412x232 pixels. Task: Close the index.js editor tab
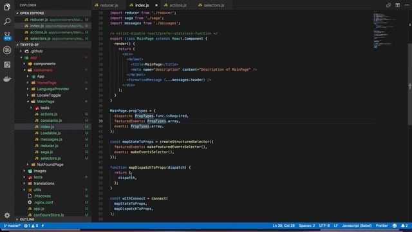[156, 5]
